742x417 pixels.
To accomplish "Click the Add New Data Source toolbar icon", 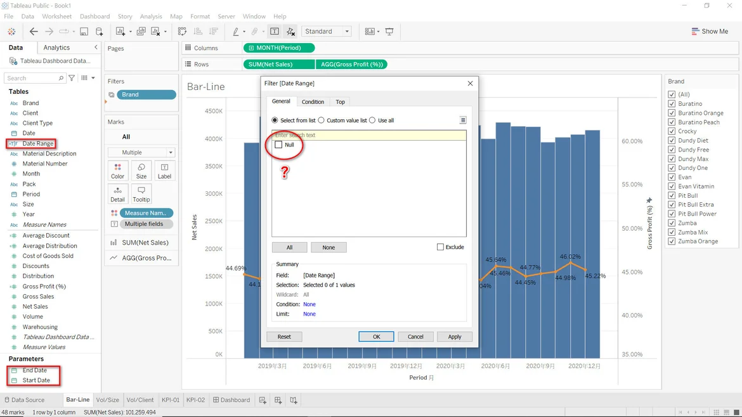I will pyautogui.click(x=99, y=31).
